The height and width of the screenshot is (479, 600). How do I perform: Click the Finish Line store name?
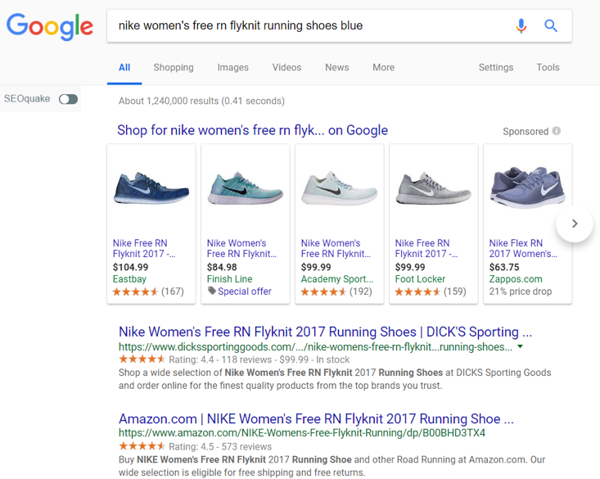tap(229, 279)
